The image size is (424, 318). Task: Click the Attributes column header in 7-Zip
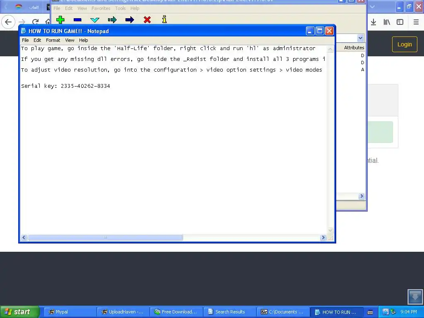(354, 48)
